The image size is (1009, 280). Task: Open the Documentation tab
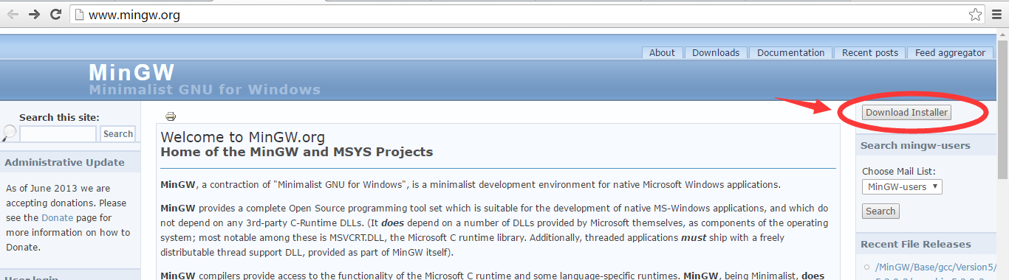(x=790, y=52)
